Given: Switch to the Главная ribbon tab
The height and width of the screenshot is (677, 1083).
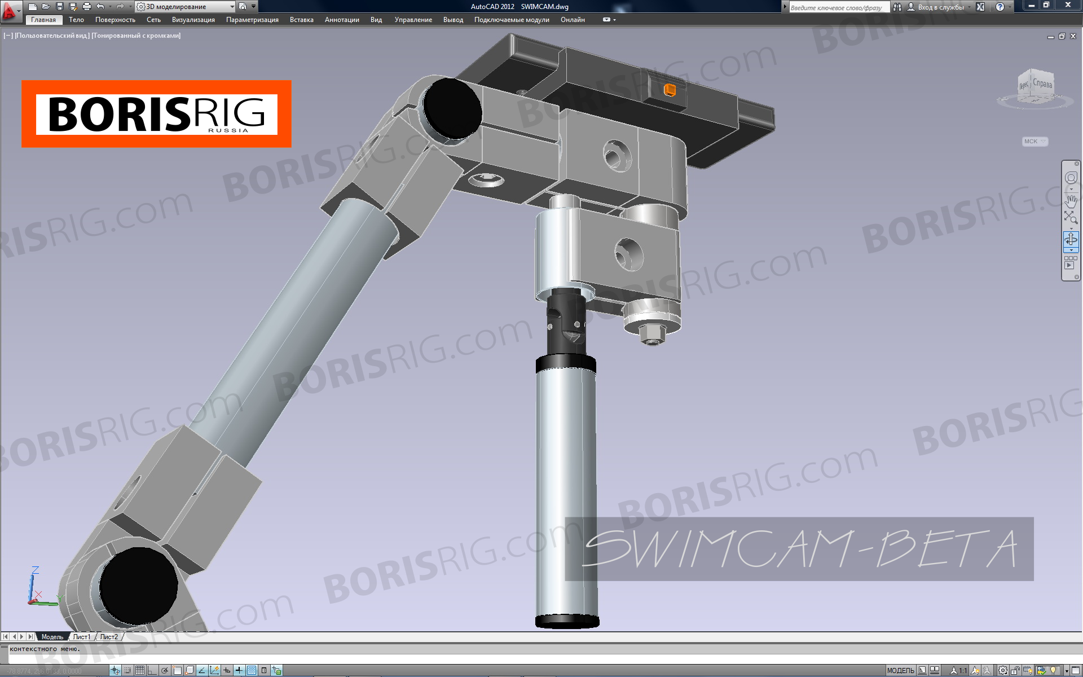Looking at the screenshot, I should click(x=43, y=20).
